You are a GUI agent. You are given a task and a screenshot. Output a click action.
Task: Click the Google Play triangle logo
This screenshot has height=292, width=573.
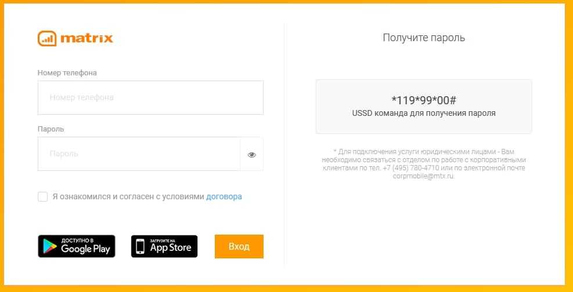(49, 247)
